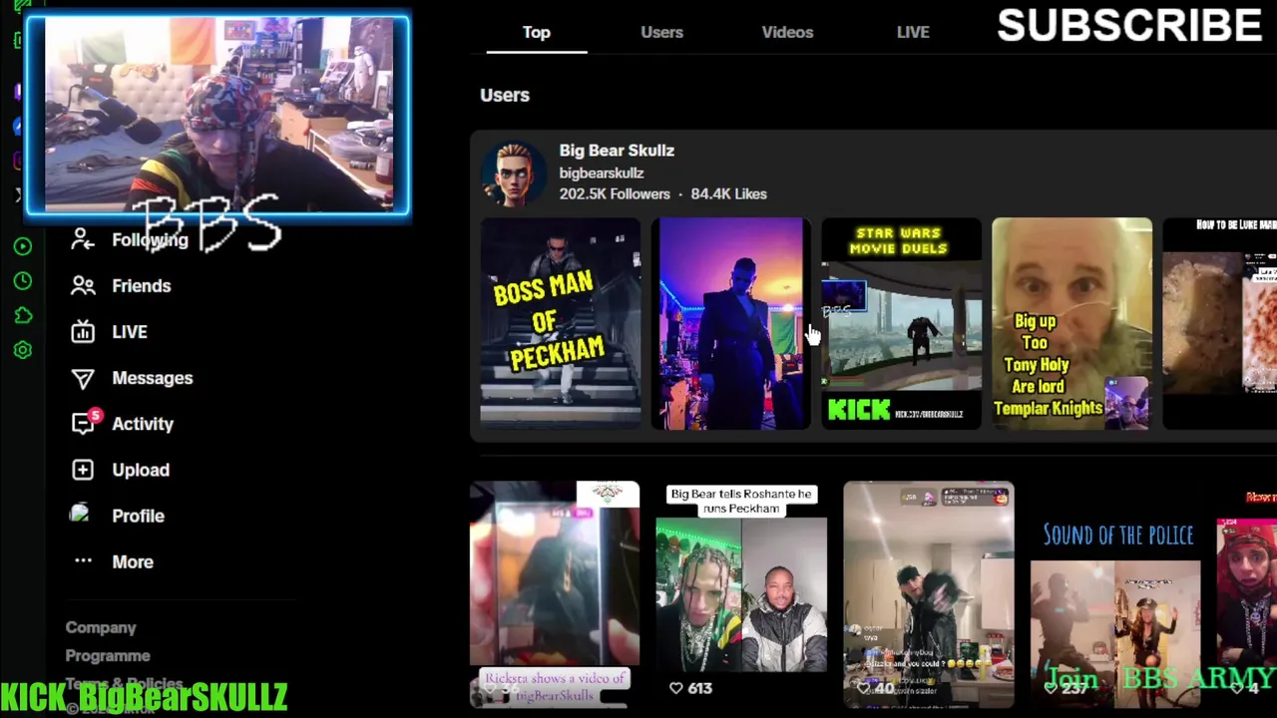Expand the More menu label
This screenshot has width=1277, height=718.
(133, 561)
